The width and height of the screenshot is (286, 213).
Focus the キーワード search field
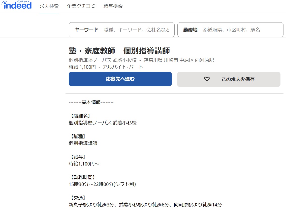[122, 30]
